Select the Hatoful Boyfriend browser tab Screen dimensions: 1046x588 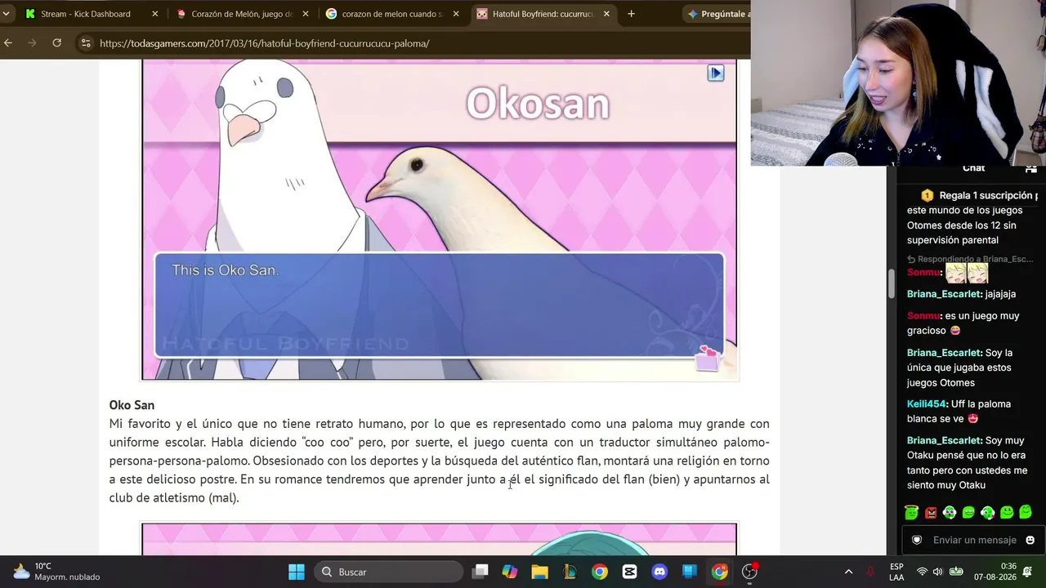pyautogui.click(x=544, y=14)
